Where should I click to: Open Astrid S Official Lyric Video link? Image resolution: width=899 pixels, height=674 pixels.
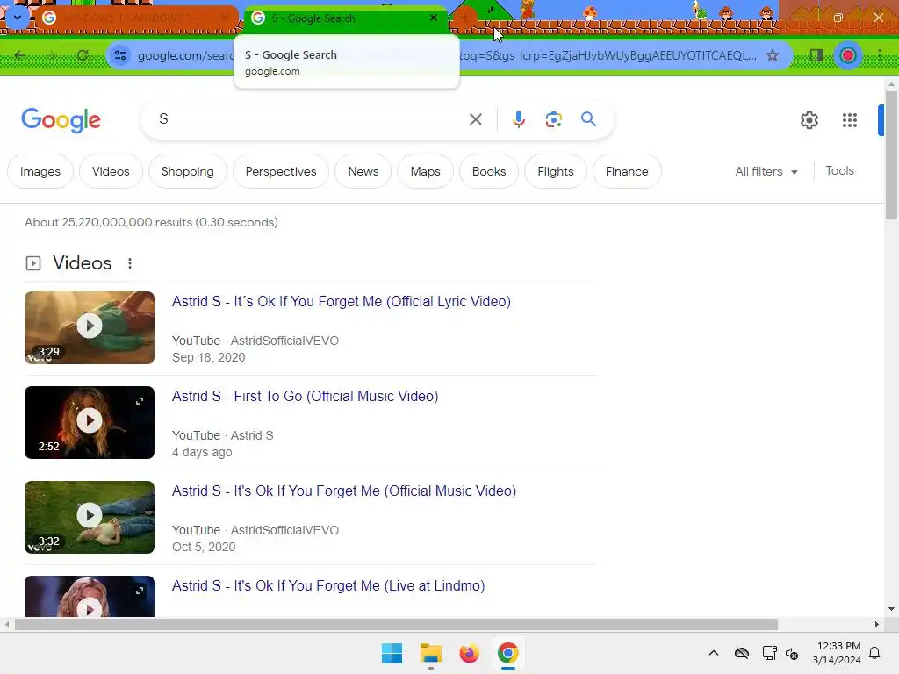click(x=342, y=302)
